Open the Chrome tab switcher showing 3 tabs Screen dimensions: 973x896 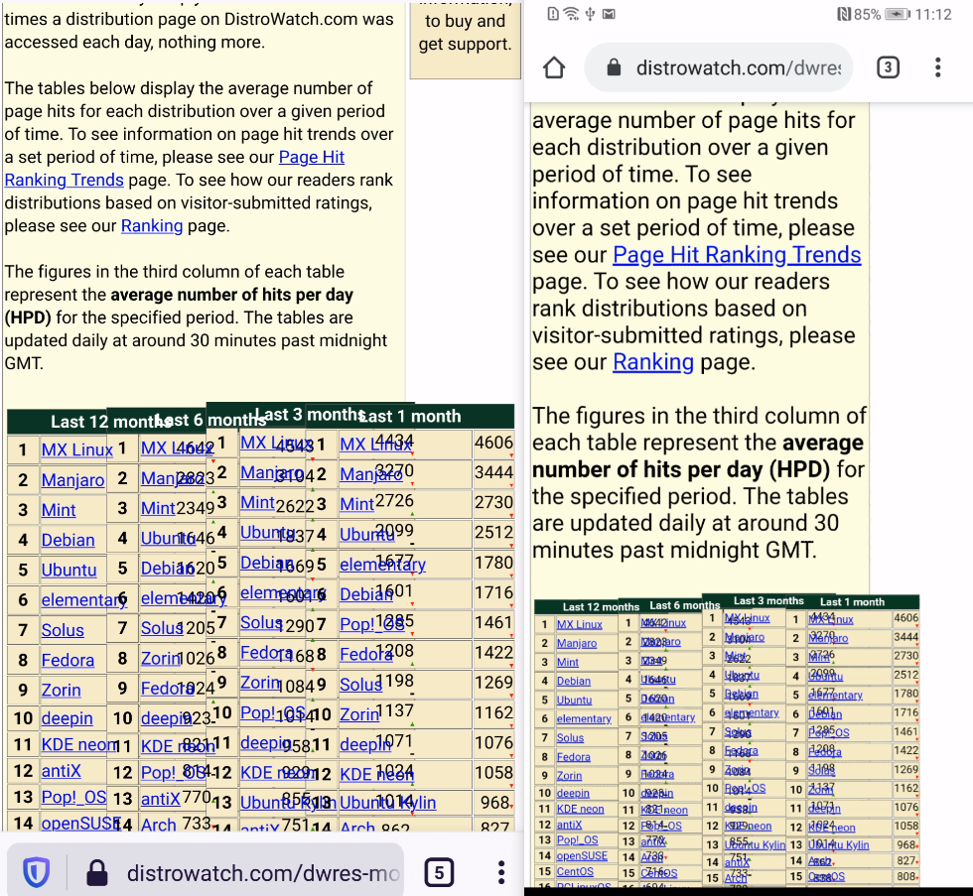point(889,67)
